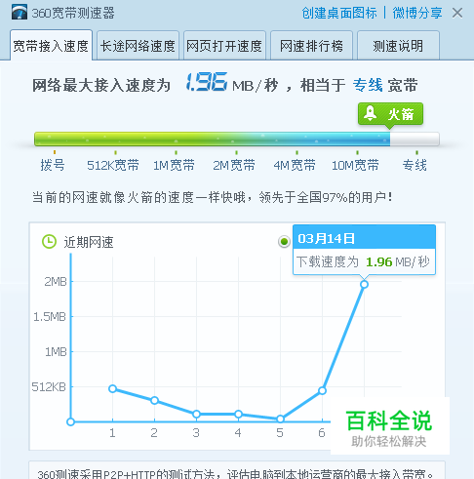Click the 领先于全国97%的用户 message
474x479 pixels.
tap(326, 197)
